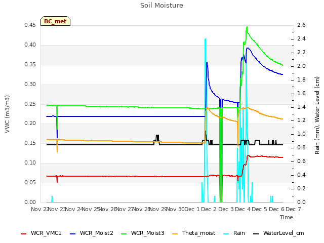Click the 1.4 right axis value
The height and width of the screenshot is (243, 324).
click(301, 107)
